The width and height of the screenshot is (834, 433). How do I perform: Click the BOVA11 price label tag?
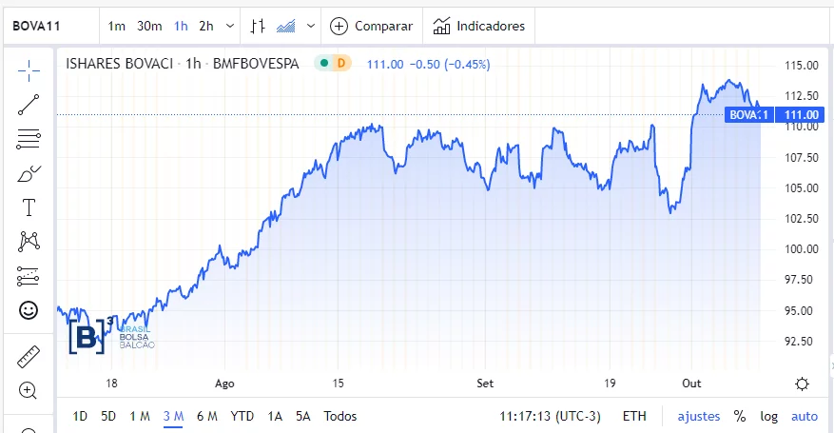tap(749, 115)
